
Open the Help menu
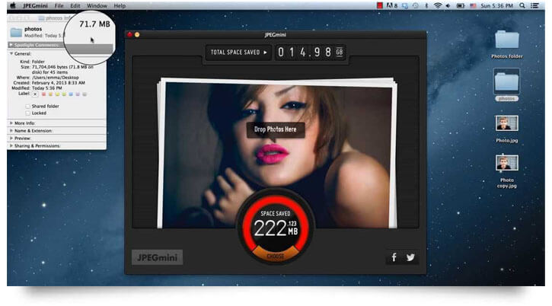[x=120, y=5]
